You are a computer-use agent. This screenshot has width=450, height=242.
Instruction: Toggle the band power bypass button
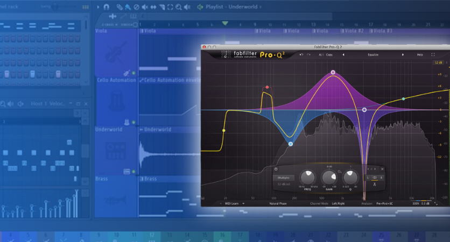[x=276, y=169]
